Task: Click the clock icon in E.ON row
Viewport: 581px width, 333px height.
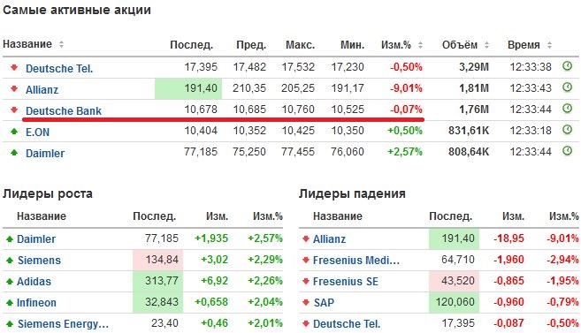Action: [x=567, y=130]
